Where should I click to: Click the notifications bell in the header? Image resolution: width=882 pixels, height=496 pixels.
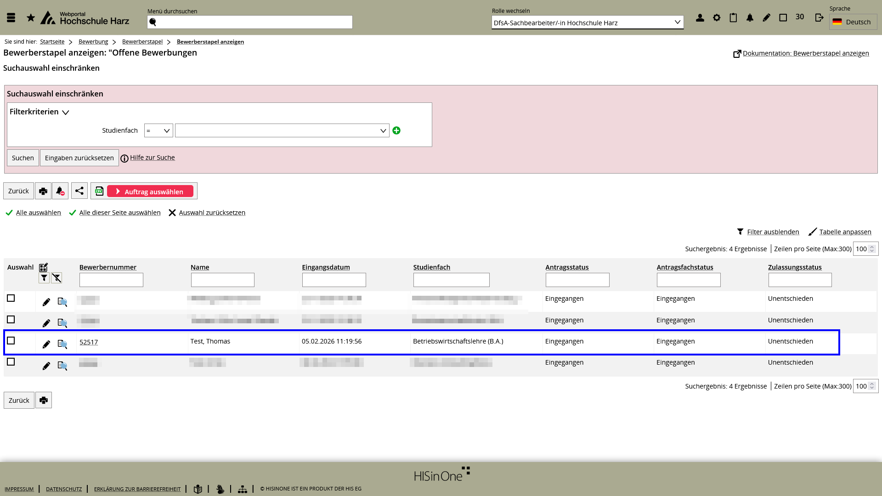click(750, 18)
